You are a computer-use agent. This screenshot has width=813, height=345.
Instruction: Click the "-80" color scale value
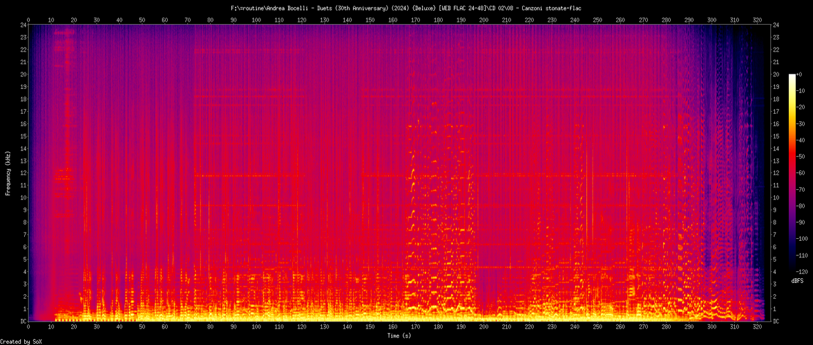(x=801, y=206)
